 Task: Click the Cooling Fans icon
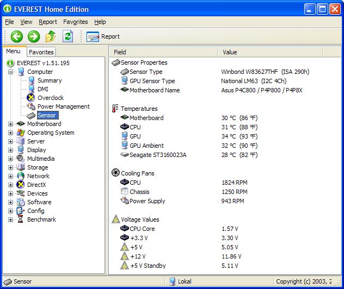coord(115,173)
